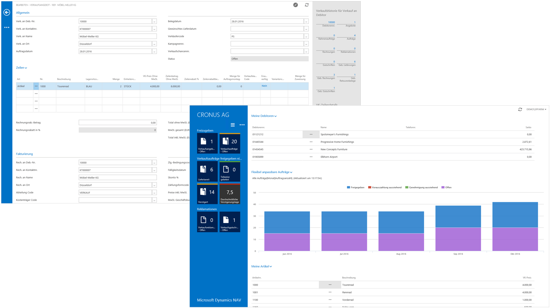Screen dimensions: 550x308
Task: Click the Angebote count 1 in sales history
Action: pos(354,22)
